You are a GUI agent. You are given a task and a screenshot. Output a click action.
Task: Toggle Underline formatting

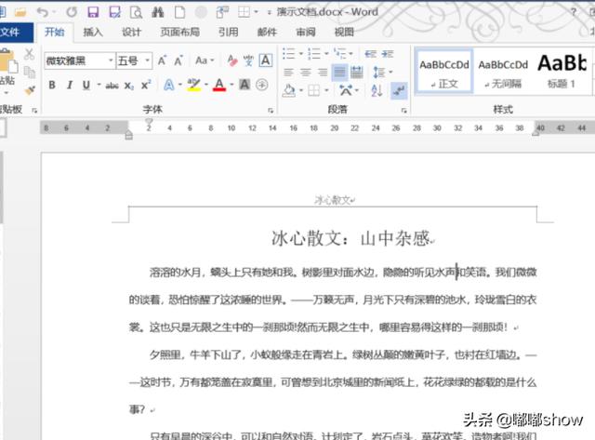pos(86,85)
